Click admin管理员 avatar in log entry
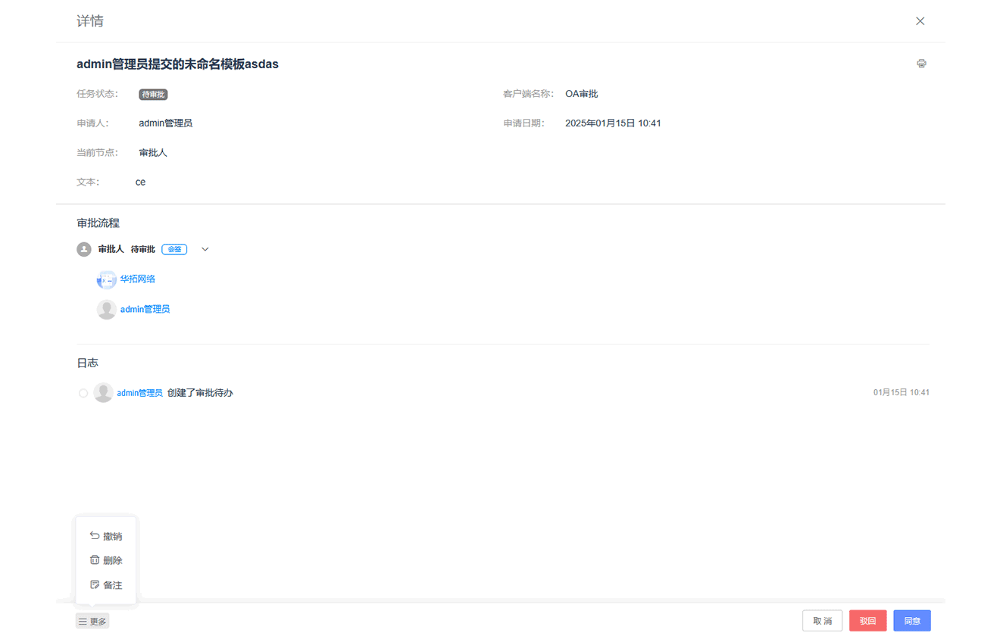 (103, 392)
